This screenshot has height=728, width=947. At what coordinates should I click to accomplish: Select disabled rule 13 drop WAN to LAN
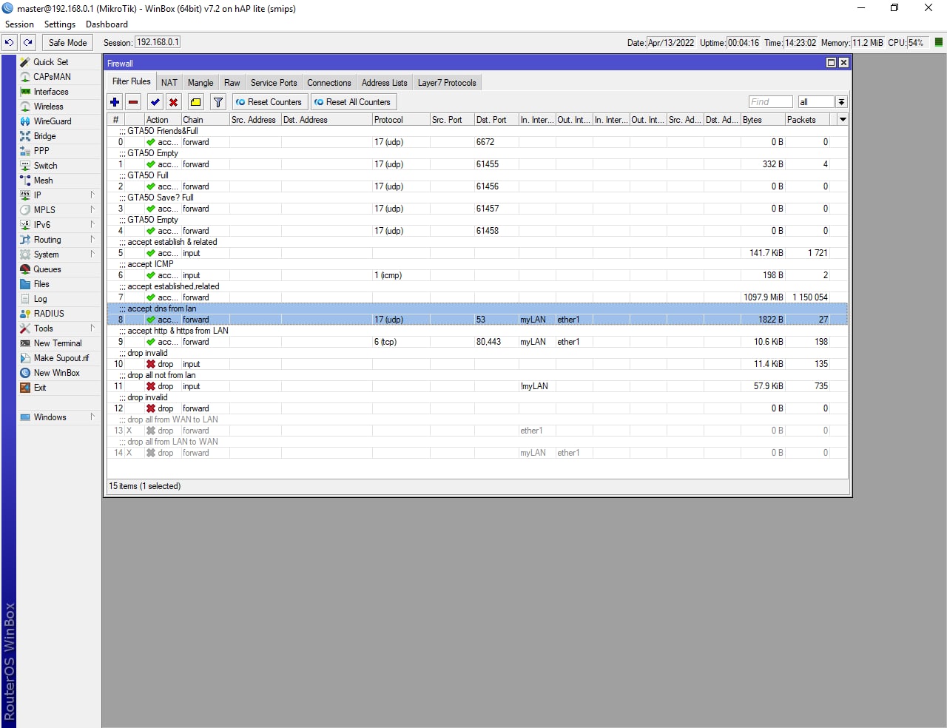click(x=477, y=431)
